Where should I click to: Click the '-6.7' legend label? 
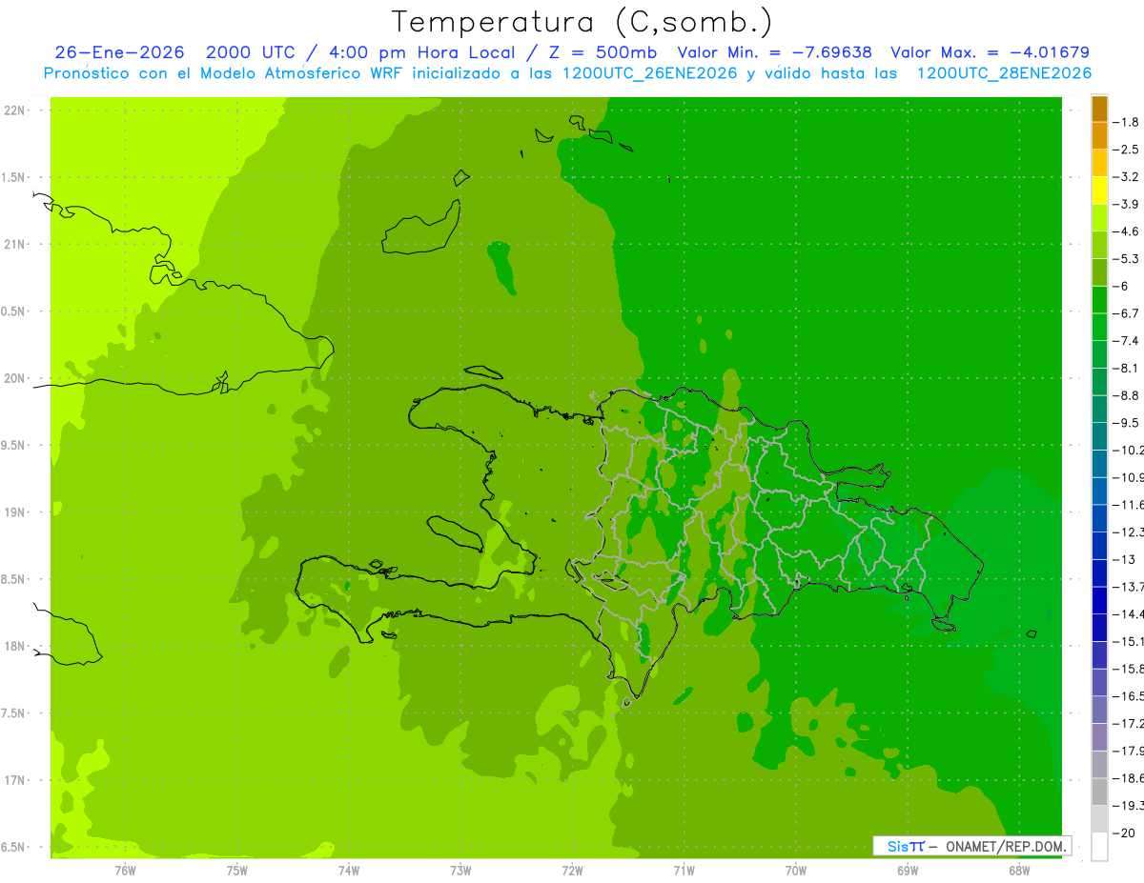tap(1126, 313)
